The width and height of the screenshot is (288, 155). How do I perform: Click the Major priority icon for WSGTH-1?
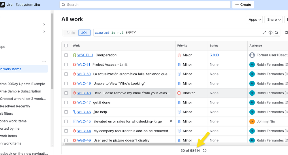tap(179, 55)
